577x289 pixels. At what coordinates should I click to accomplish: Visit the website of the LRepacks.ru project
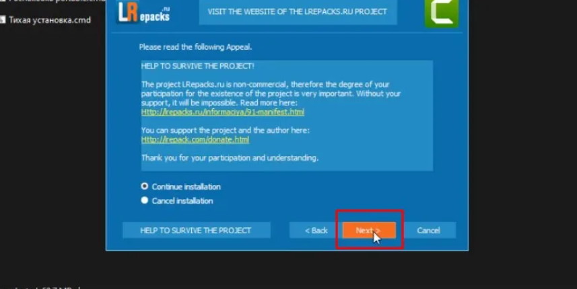click(x=298, y=11)
